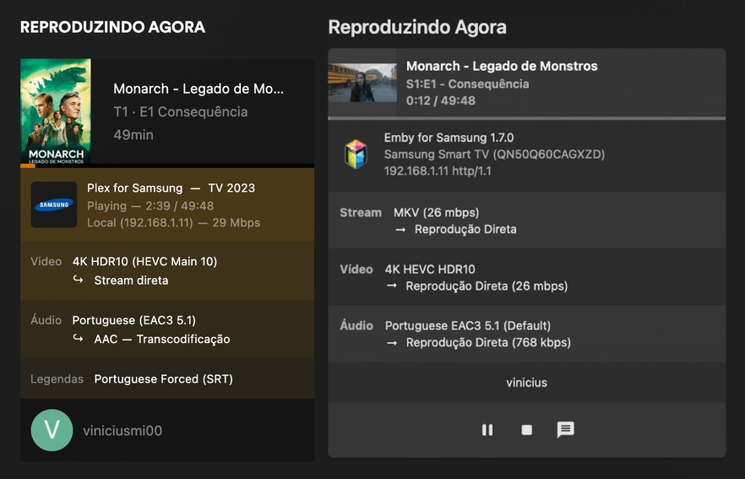Open 'S1:E1 - Consequência' in Emby
This screenshot has height=479, width=745.
[x=468, y=84]
